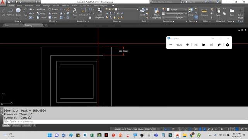Activate the Rotate command

[x=53, y=9]
